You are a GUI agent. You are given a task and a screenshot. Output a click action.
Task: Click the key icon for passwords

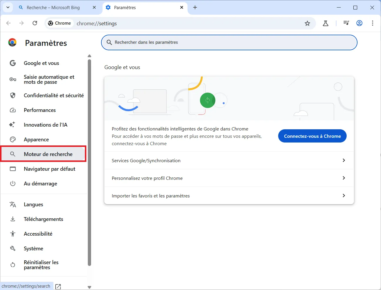coord(13,79)
